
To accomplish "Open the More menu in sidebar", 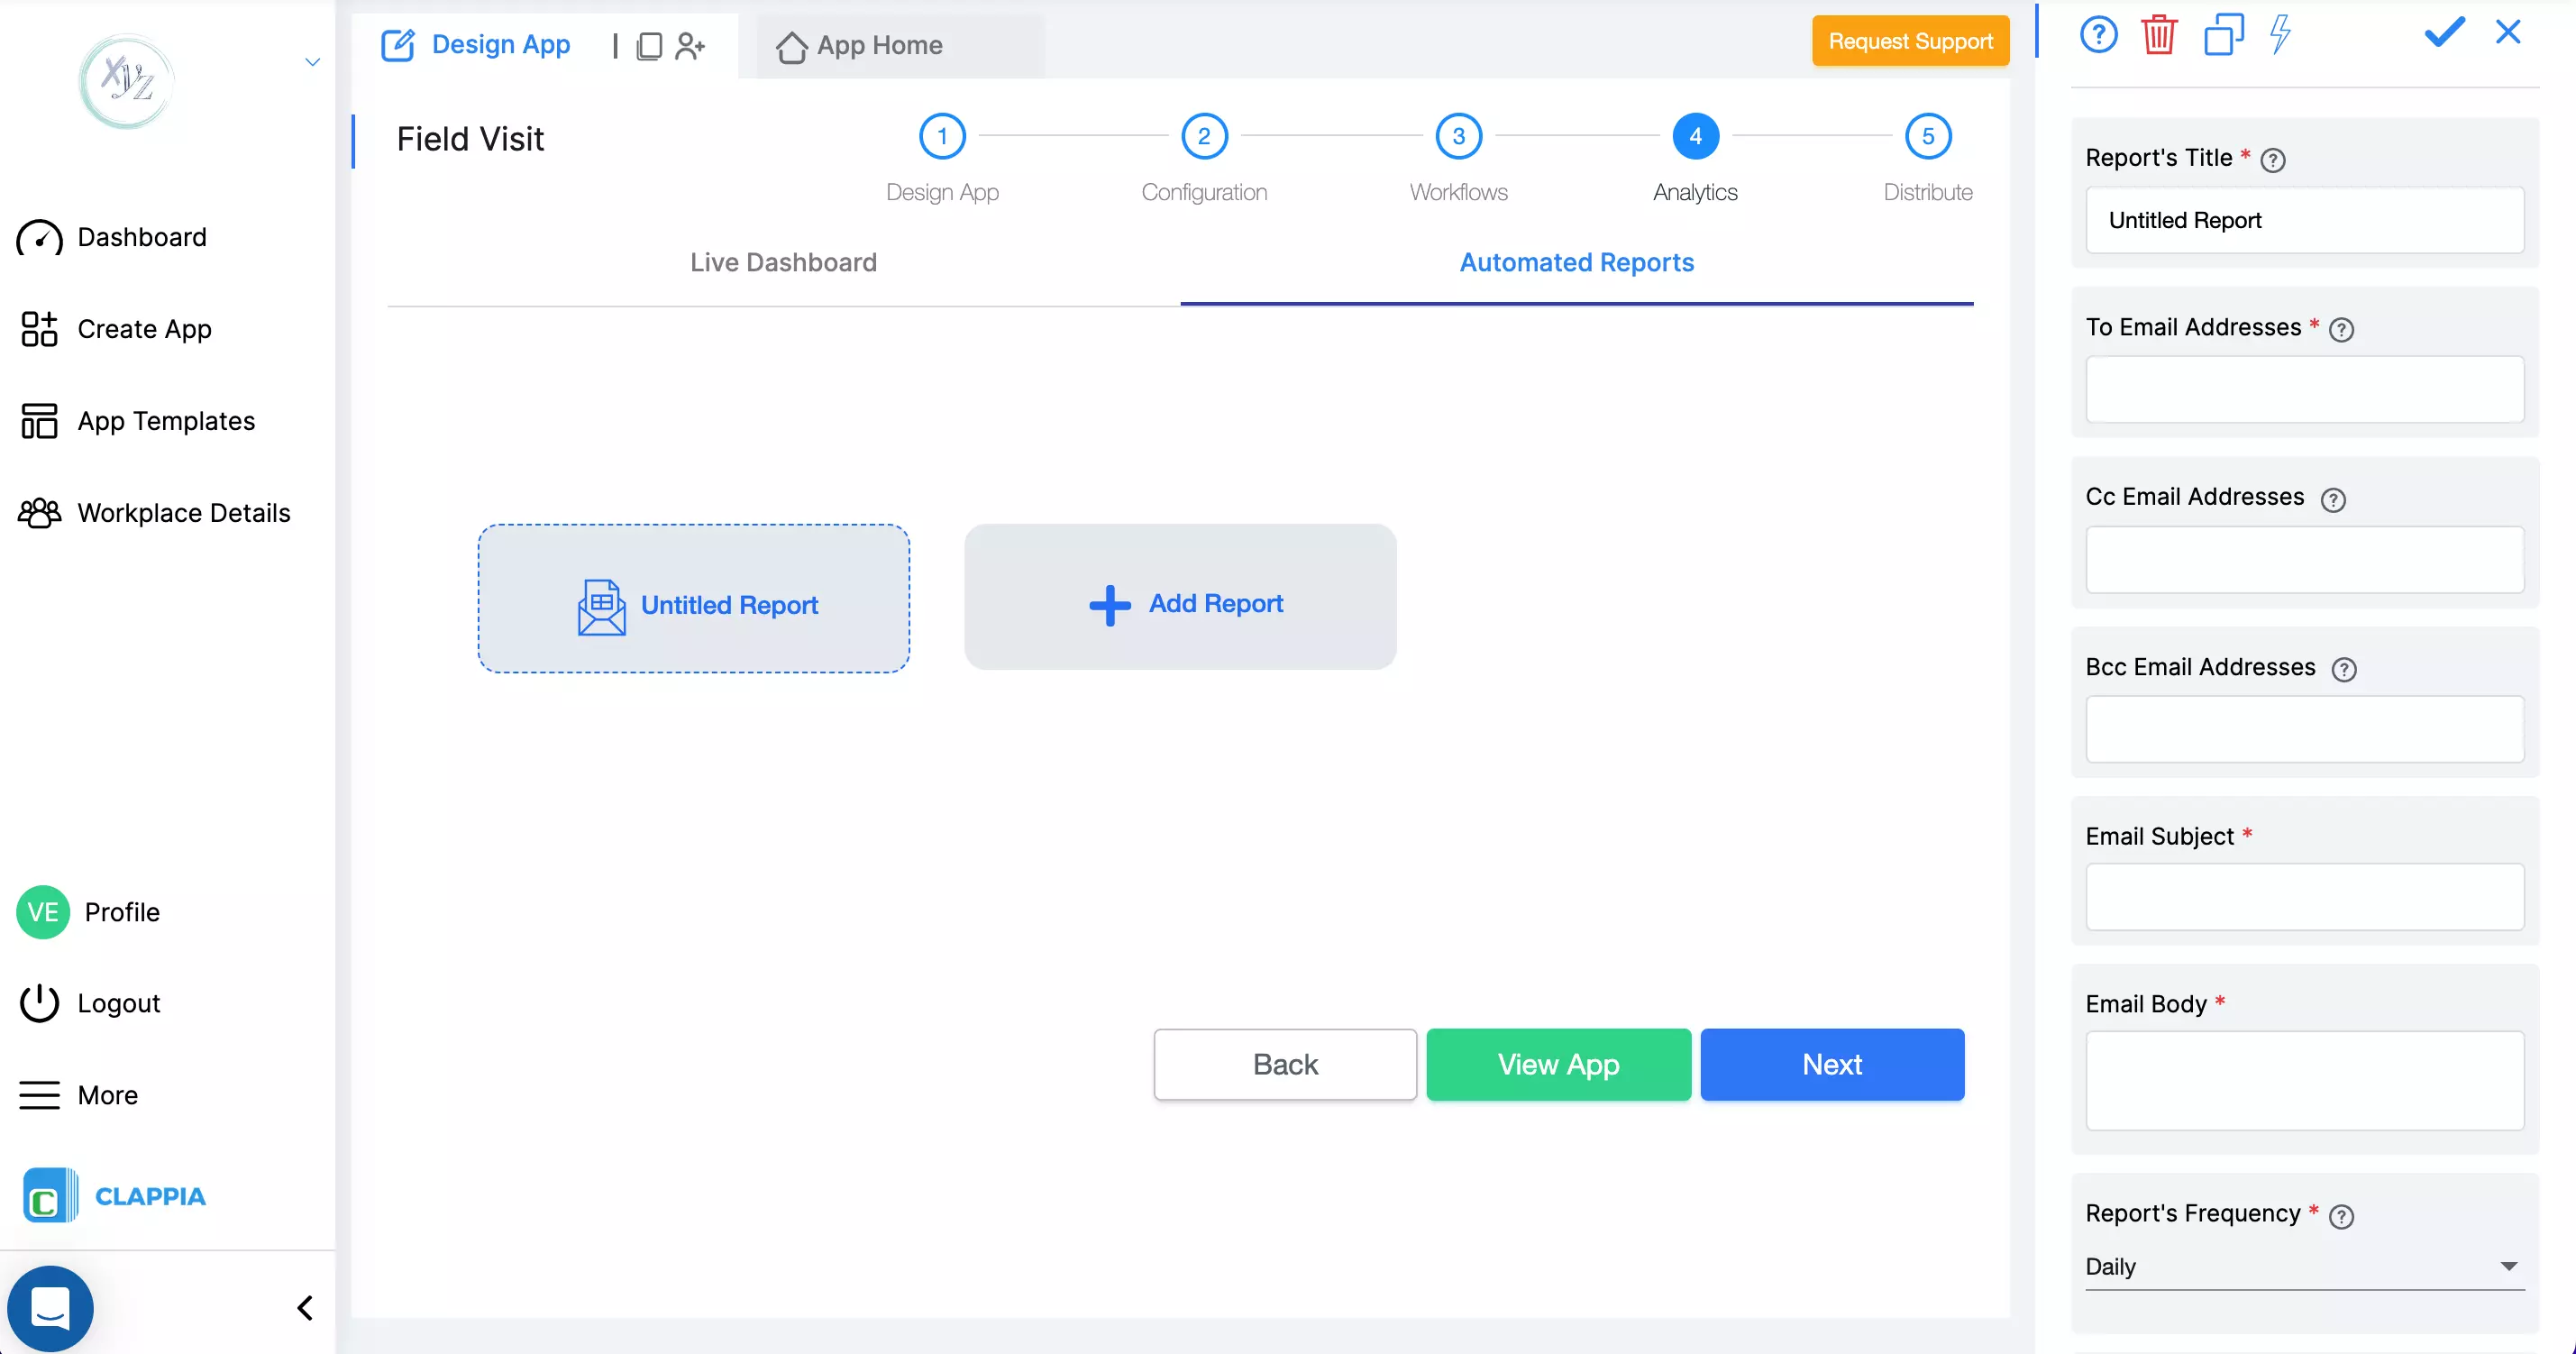I will point(78,1095).
